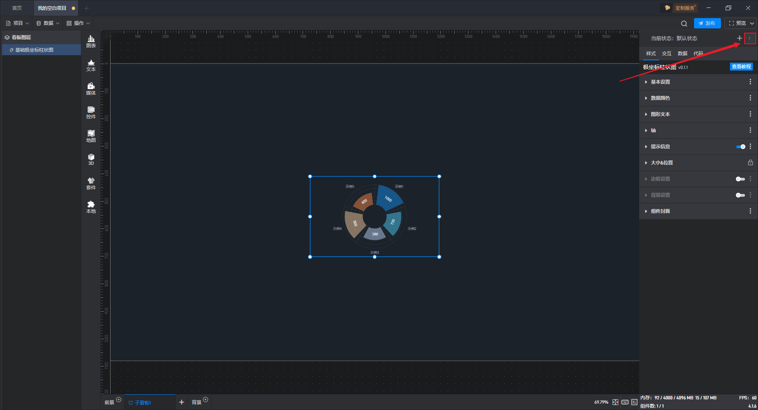Open the 3D component panel
758x410 pixels.
point(91,159)
